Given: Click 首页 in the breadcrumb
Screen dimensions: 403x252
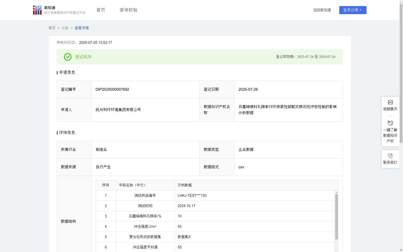Looking at the screenshot, I should 52,28.
